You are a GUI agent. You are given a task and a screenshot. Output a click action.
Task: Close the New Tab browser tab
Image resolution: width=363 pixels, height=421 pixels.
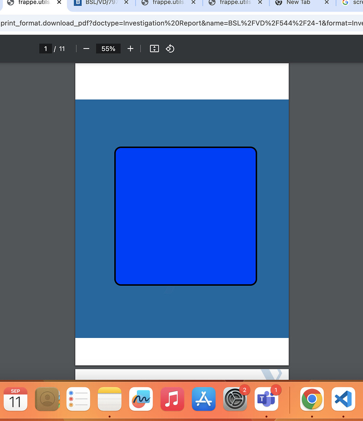tap(326, 3)
